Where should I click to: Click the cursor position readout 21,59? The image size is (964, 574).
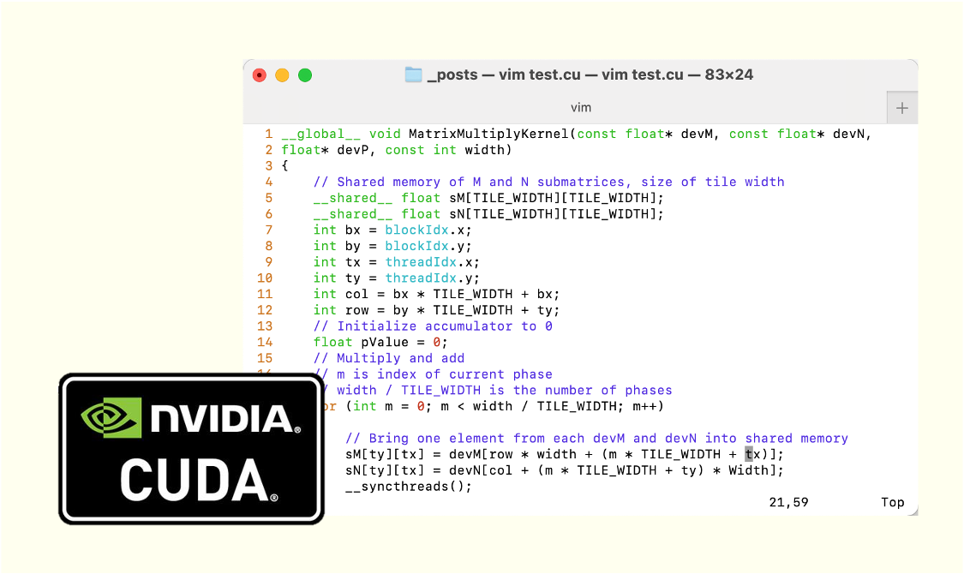pyautogui.click(x=787, y=502)
